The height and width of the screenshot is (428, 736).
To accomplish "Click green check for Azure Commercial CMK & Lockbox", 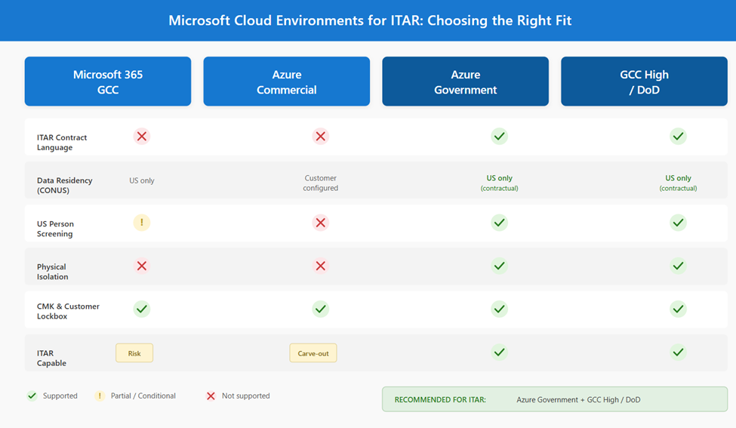I will [321, 309].
